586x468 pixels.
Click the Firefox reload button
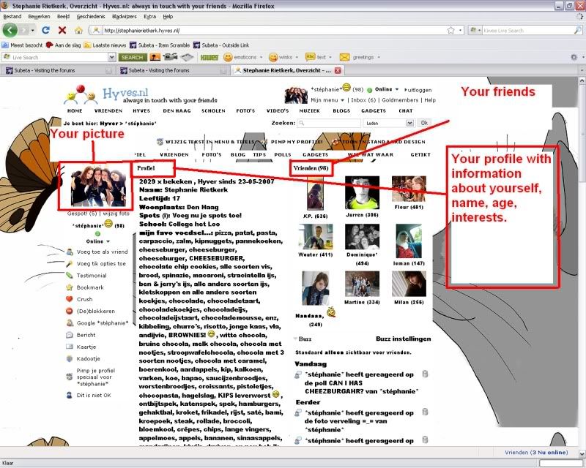(x=45, y=30)
